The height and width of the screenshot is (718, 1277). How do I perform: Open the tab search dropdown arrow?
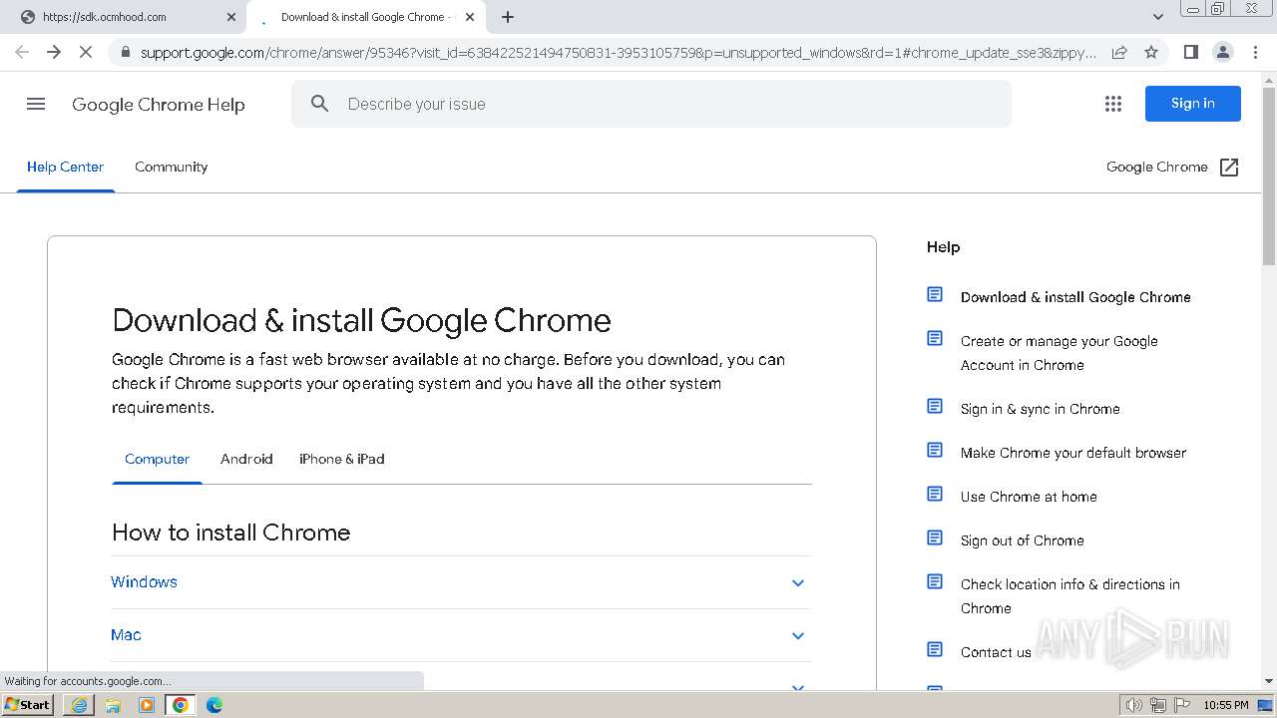(1157, 17)
